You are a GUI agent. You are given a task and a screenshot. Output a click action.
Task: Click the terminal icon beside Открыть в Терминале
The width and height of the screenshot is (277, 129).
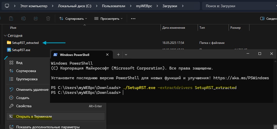pos(11,116)
